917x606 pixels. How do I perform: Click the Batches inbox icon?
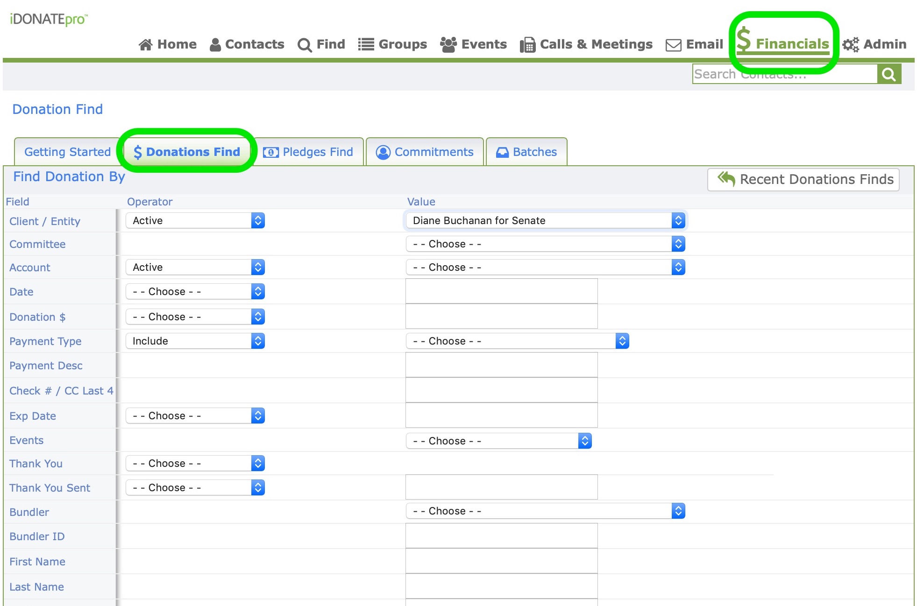(502, 152)
